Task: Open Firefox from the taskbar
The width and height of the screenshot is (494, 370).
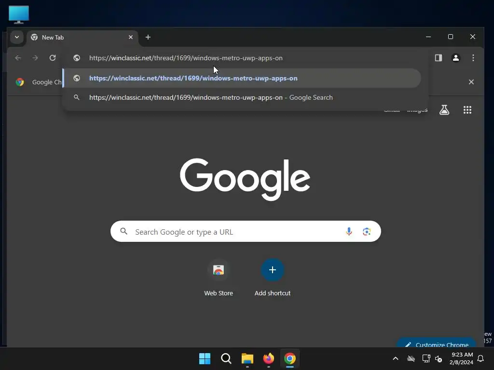Action: point(268,358)
